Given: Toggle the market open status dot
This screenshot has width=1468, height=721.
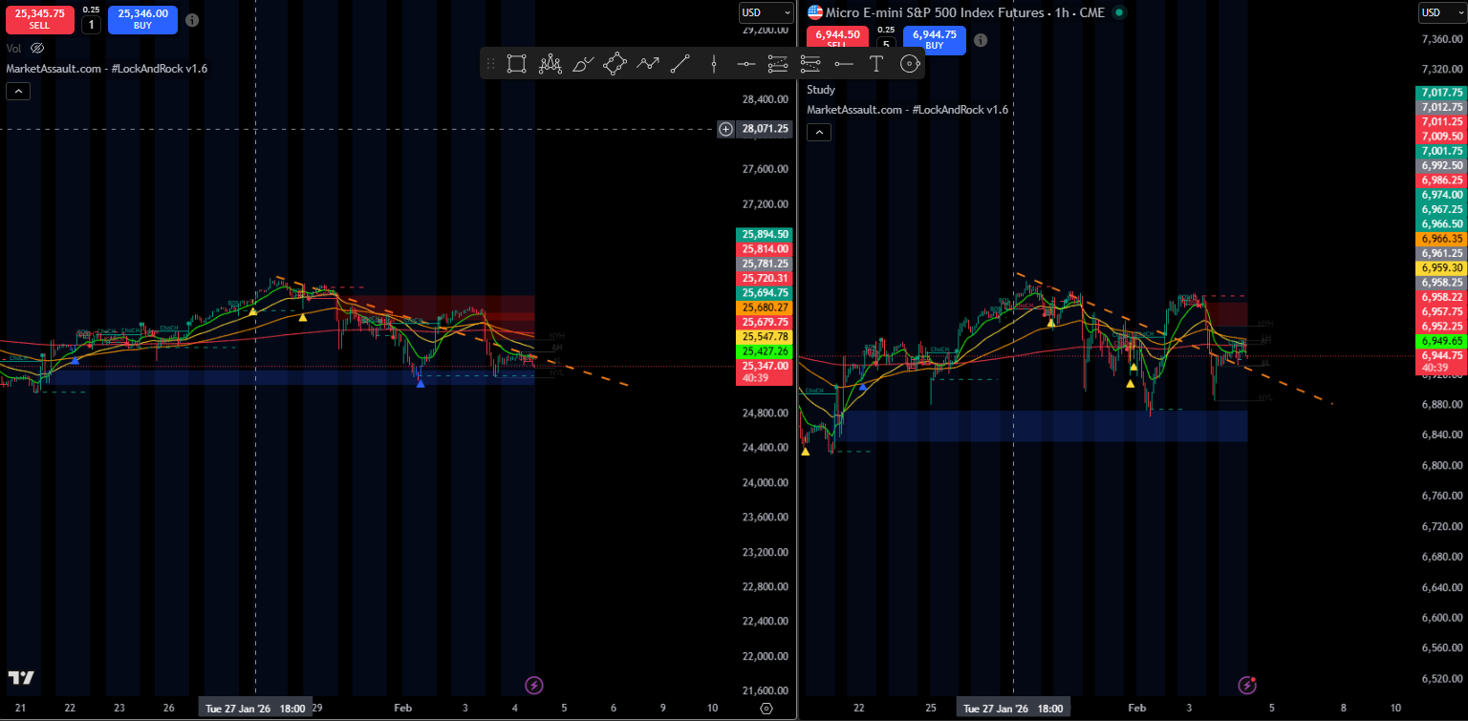Looking at the screenshot, I should point(1119,12).
